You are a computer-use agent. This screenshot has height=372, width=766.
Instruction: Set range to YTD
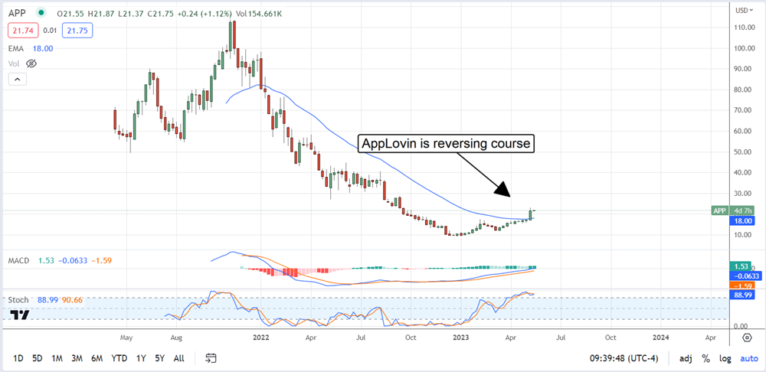tap(119, 358)
